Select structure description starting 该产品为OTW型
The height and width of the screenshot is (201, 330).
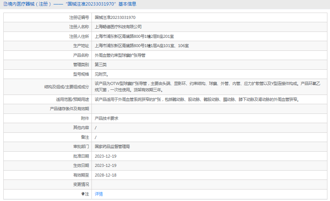point(207,87)
